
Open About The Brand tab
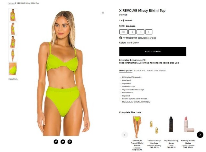point(156,71)
